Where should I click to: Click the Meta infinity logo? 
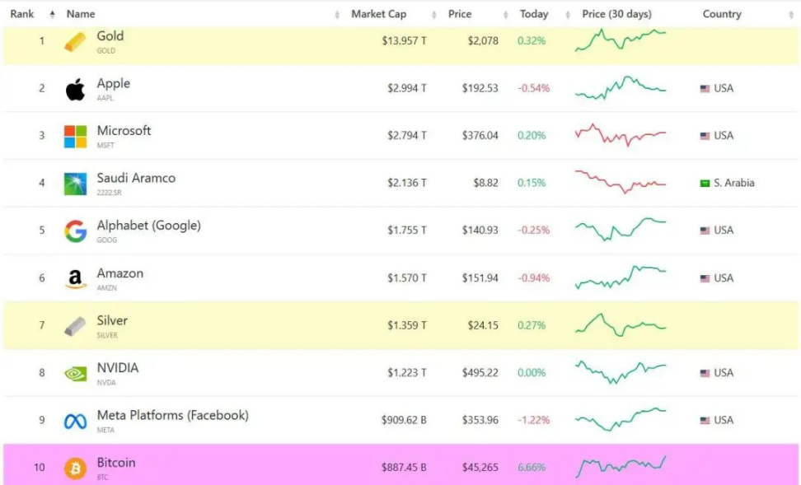coord(75,422)
